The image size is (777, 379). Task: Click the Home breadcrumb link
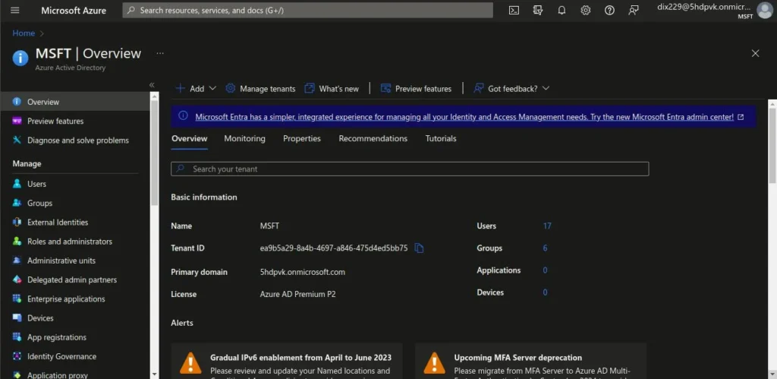(x=24, y=33)
